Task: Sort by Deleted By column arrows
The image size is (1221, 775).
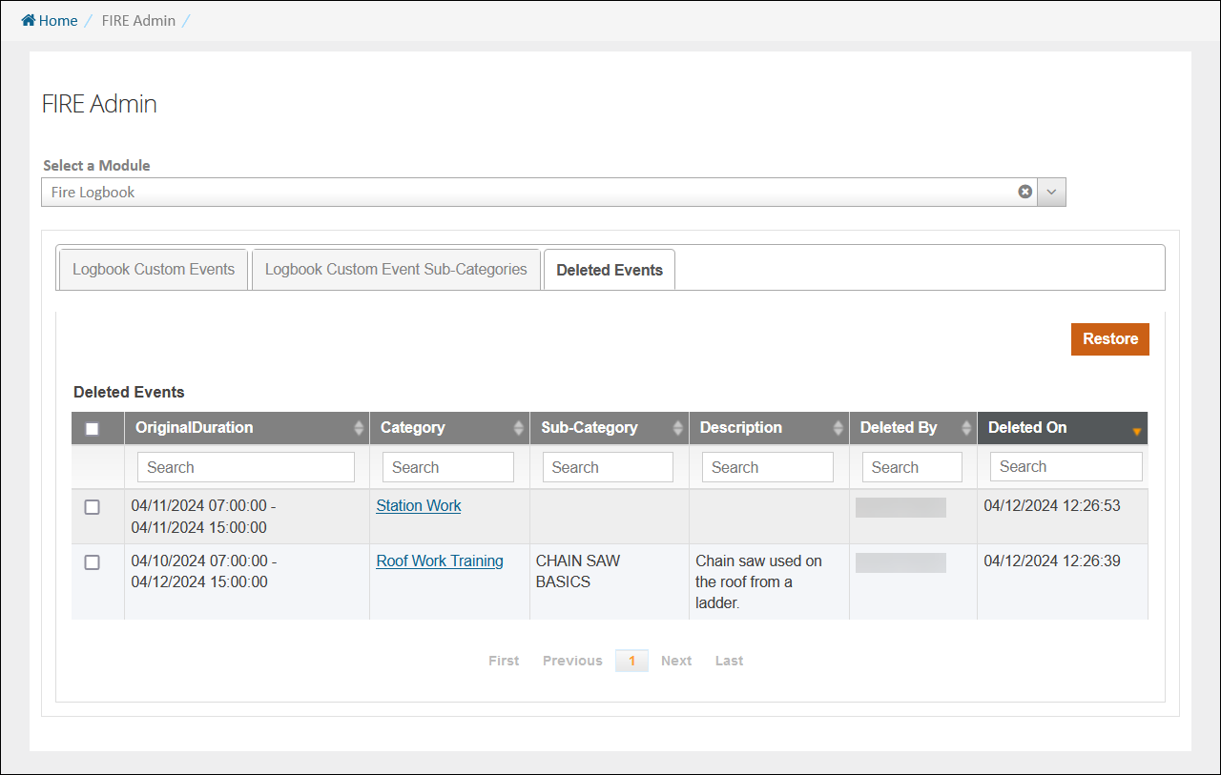Action: [x=966, y=428]
